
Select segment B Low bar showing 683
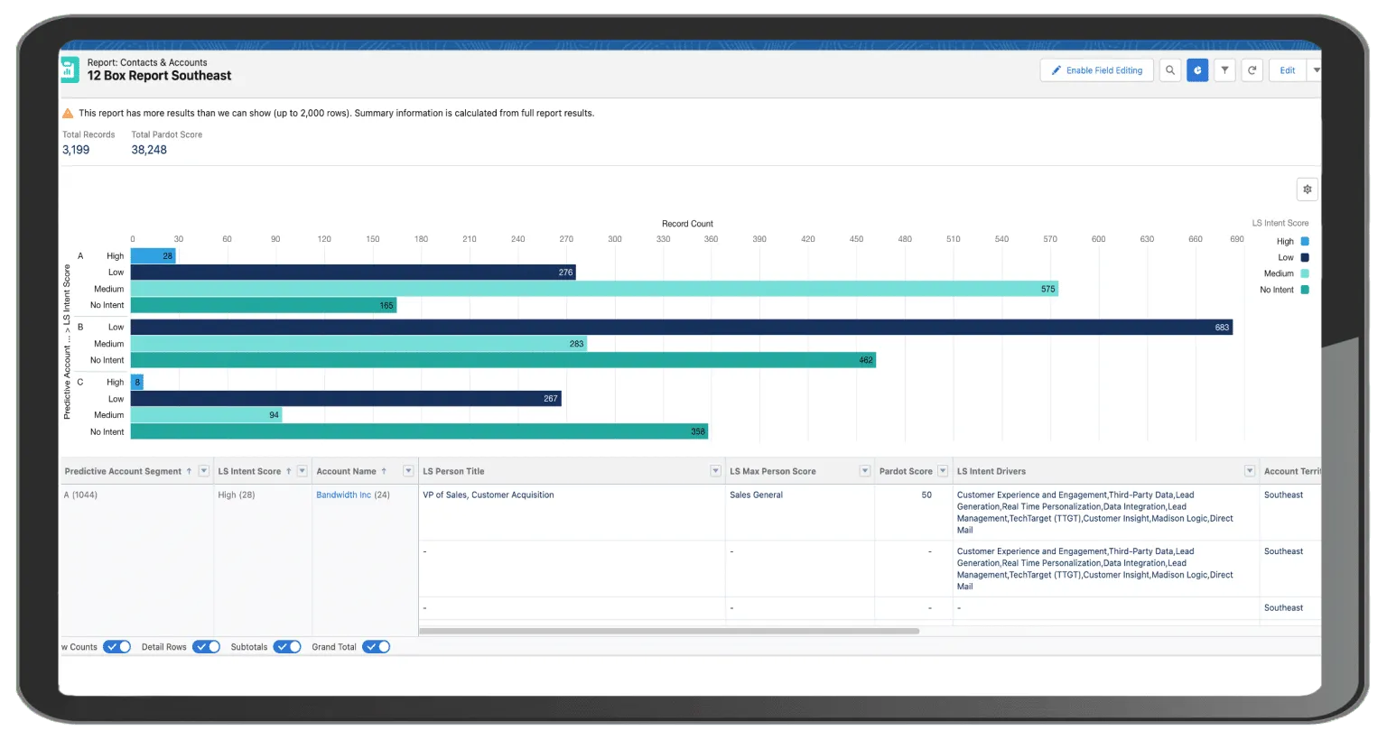click(x=682, y=328)
